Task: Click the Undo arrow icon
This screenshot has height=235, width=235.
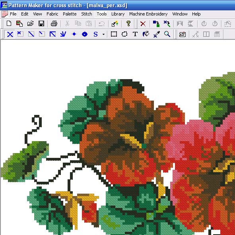Action: pyautogui.click(x=102, y=24)
